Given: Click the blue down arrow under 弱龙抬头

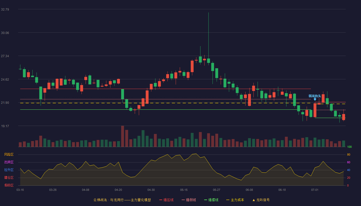Looking at the screenshot, I should pyautogui.click(x=315, y=99).
